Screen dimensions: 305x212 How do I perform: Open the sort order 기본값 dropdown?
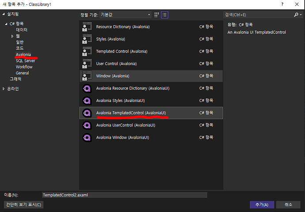tap(126, 15)
